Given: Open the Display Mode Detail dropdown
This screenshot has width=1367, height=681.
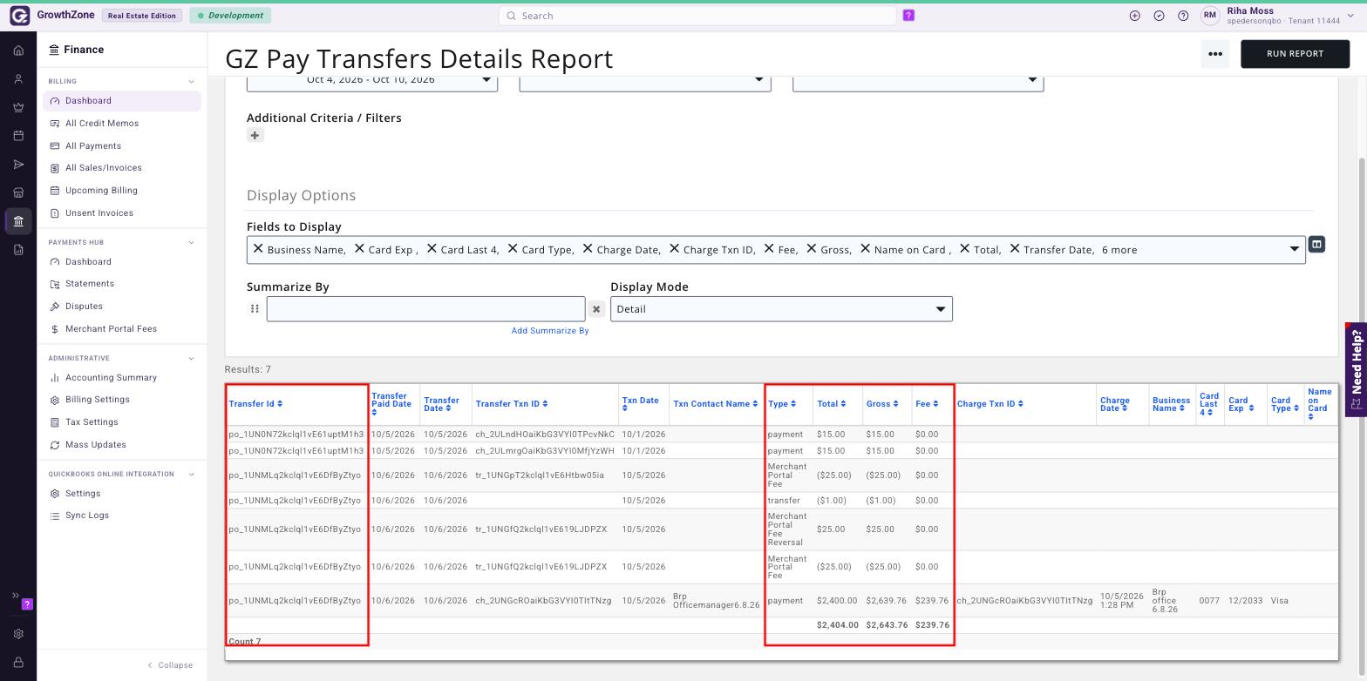Looking at the screenshot, I should pyautogui.click(x=781, y=309).
